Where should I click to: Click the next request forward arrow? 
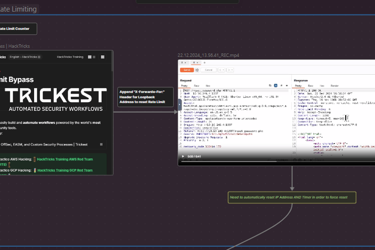click(x=229, y=70)
